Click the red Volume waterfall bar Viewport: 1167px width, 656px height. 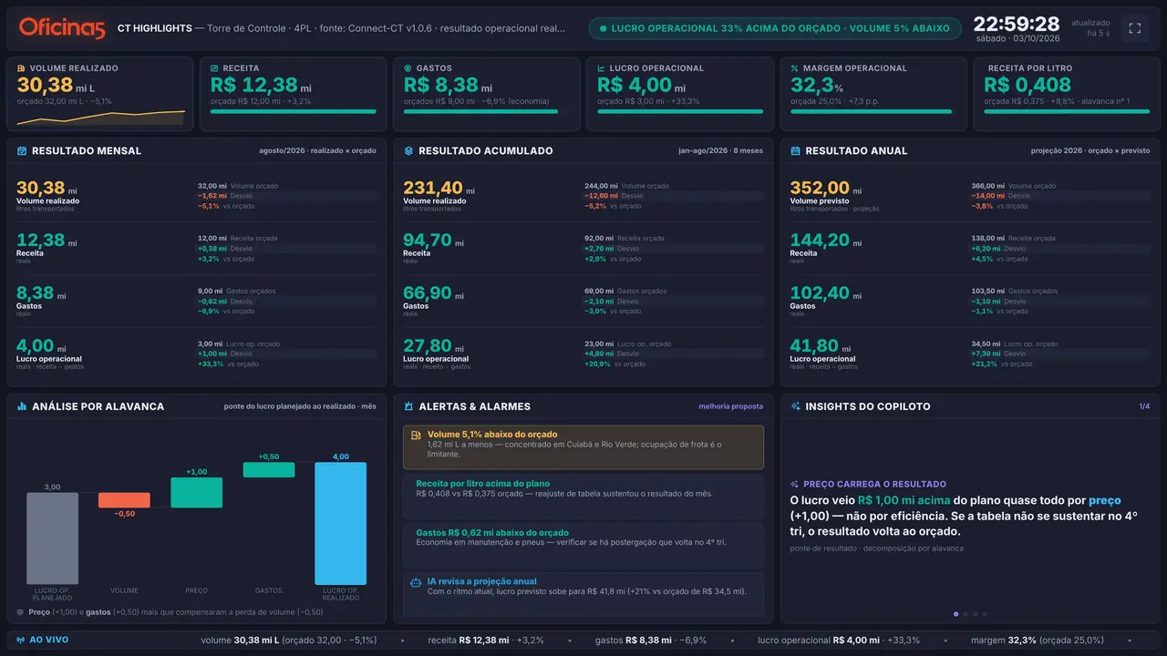point(124,500)
